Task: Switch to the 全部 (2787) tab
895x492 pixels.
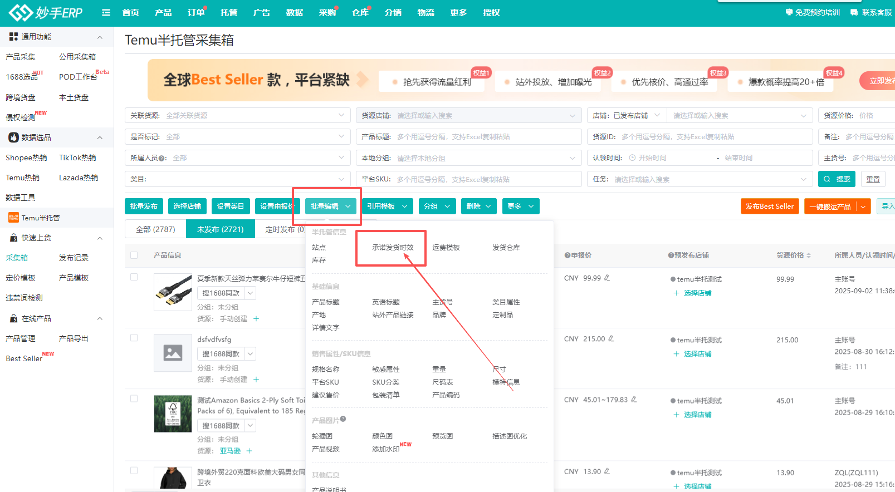Action: tap(155, 229)
